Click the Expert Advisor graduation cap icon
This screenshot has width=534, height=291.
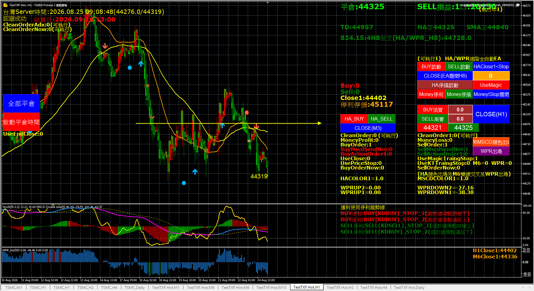518,5
